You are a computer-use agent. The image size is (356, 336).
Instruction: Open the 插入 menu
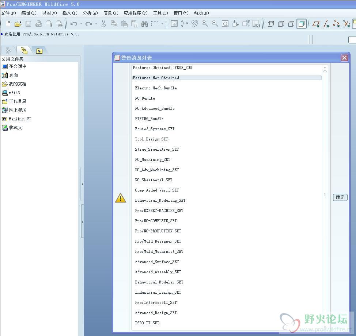[70, 13]
